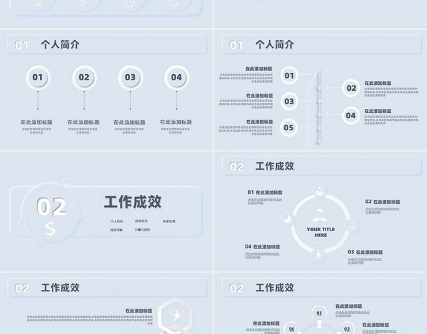427x334 pixels.
Task: Click YOUR TITLE HERE in the ring center
Action: 320,232
